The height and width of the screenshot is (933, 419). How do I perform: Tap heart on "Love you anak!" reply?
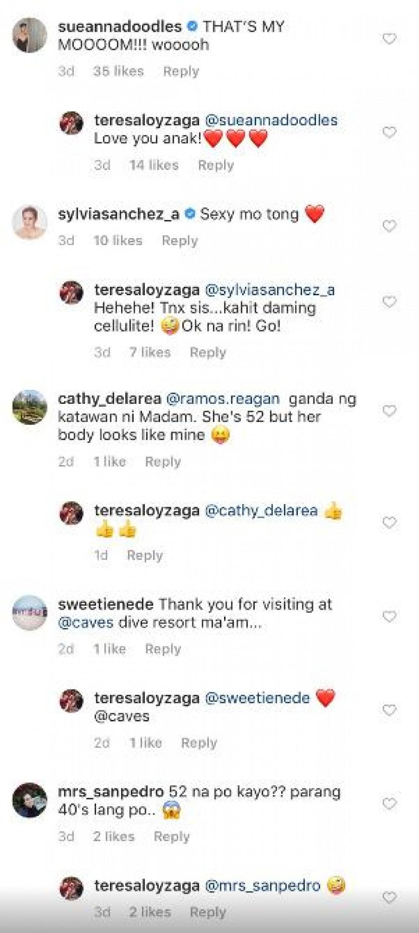point(389,133)
